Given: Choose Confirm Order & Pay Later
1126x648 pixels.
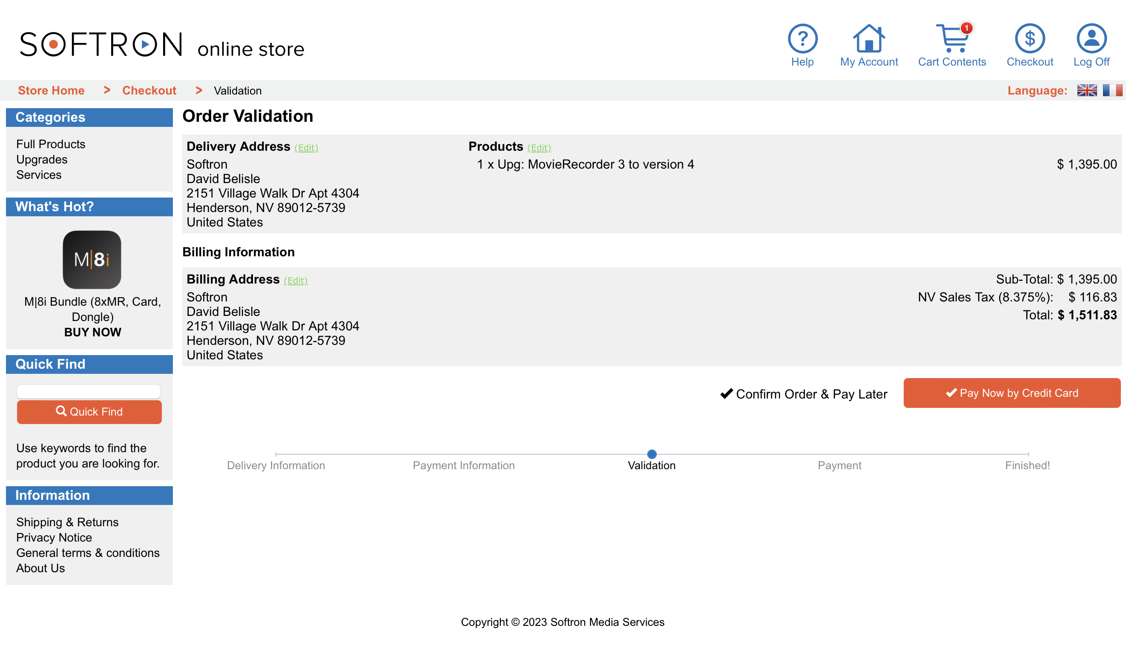Looking at the screenshot, I should (x=804, y=394).
